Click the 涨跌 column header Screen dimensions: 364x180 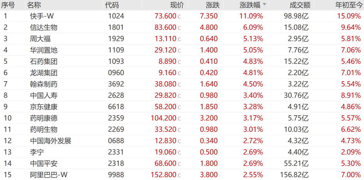click(212, 5)
